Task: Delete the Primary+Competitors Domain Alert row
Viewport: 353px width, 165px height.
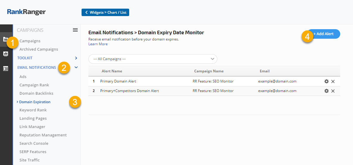Action: coord(333,91)
